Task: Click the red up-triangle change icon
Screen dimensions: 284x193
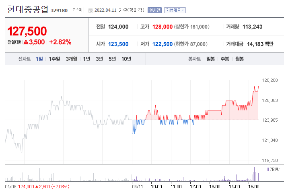Action: pyautogui.click(x=26, y=42)
